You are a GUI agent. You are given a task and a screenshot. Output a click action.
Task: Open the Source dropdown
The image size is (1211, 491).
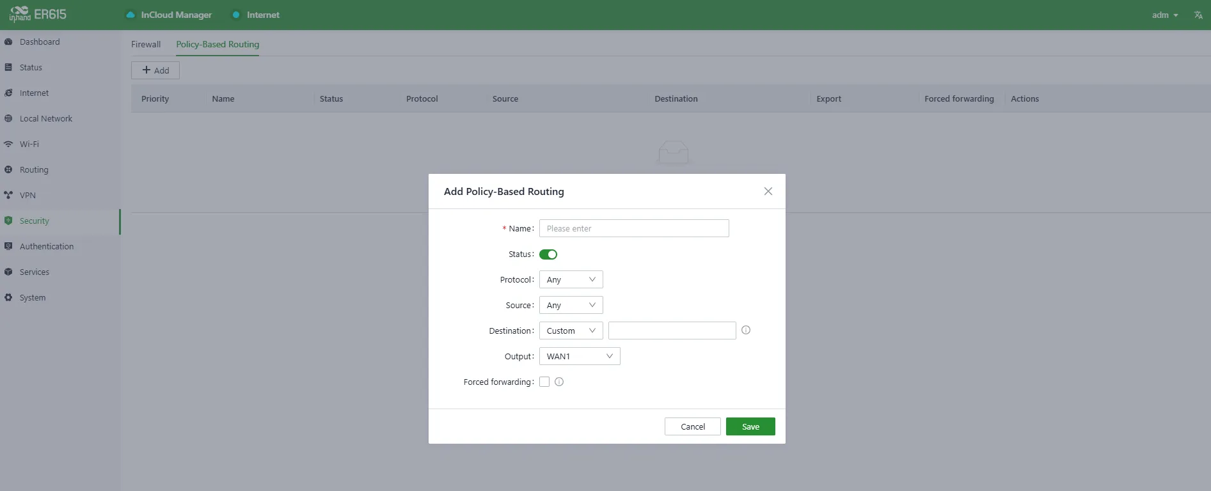tap(571, 305)
